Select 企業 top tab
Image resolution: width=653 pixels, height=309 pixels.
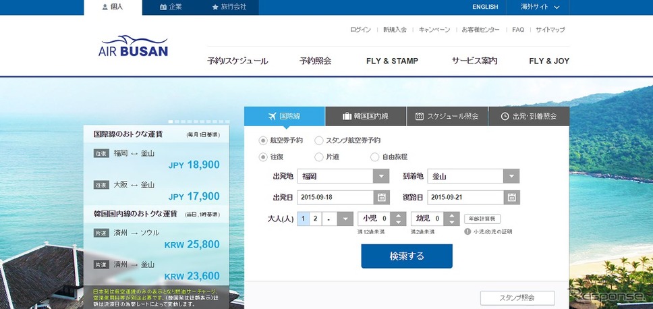pos(171,7)
